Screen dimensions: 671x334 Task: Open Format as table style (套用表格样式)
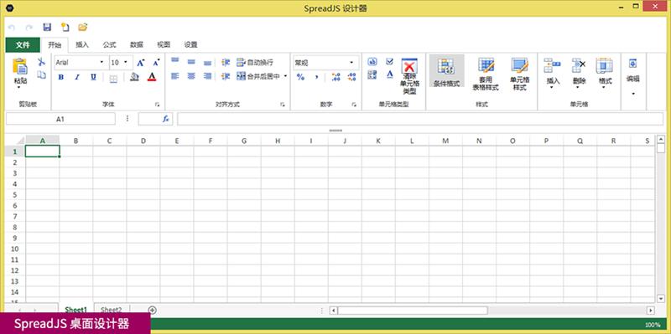[486, 75]
